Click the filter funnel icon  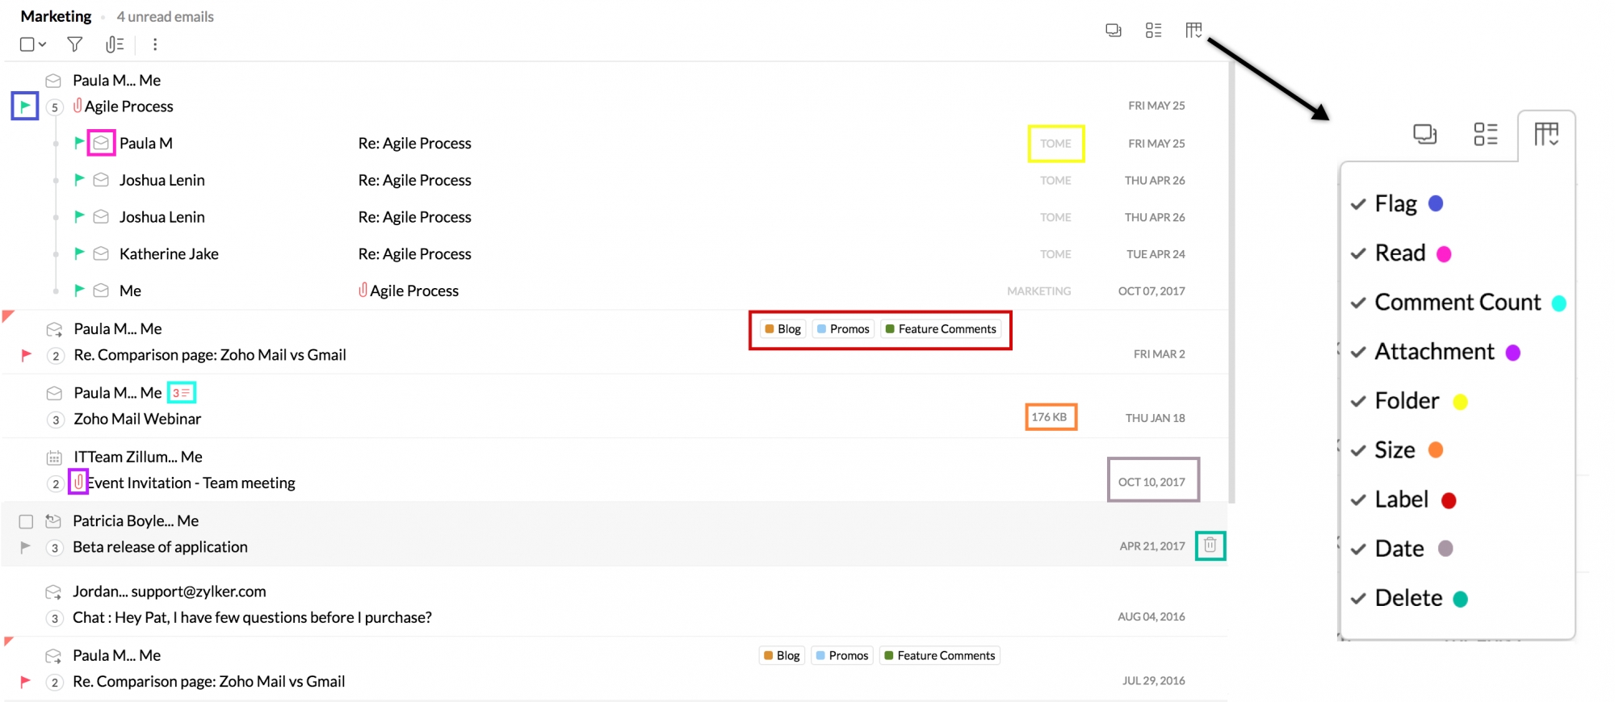(74, 44)
